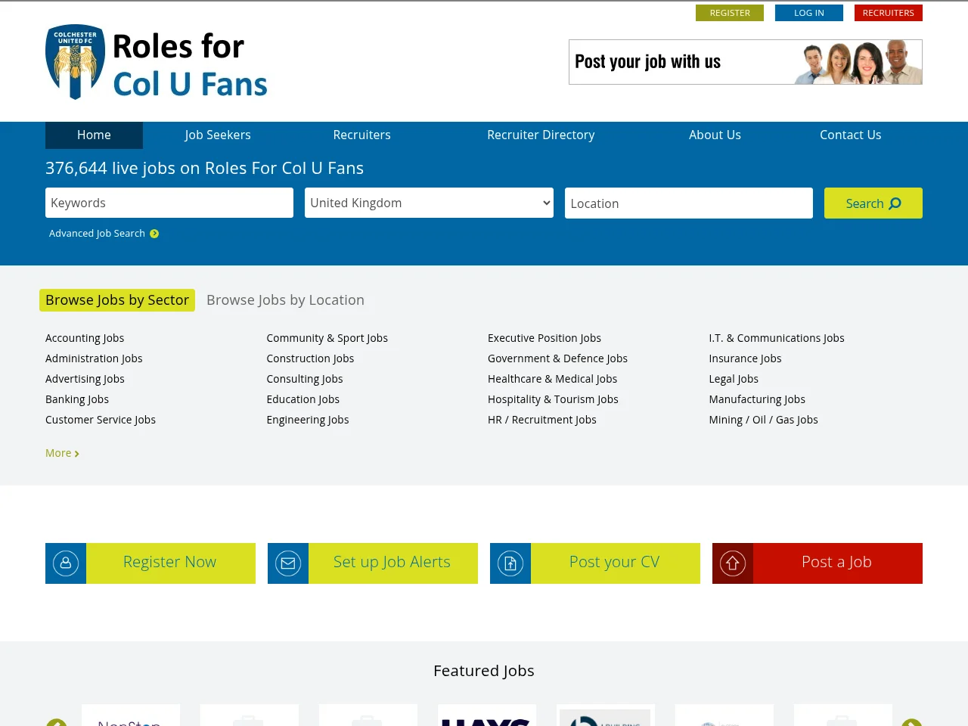Click the user icon beside Register Now

click(66, 563)
